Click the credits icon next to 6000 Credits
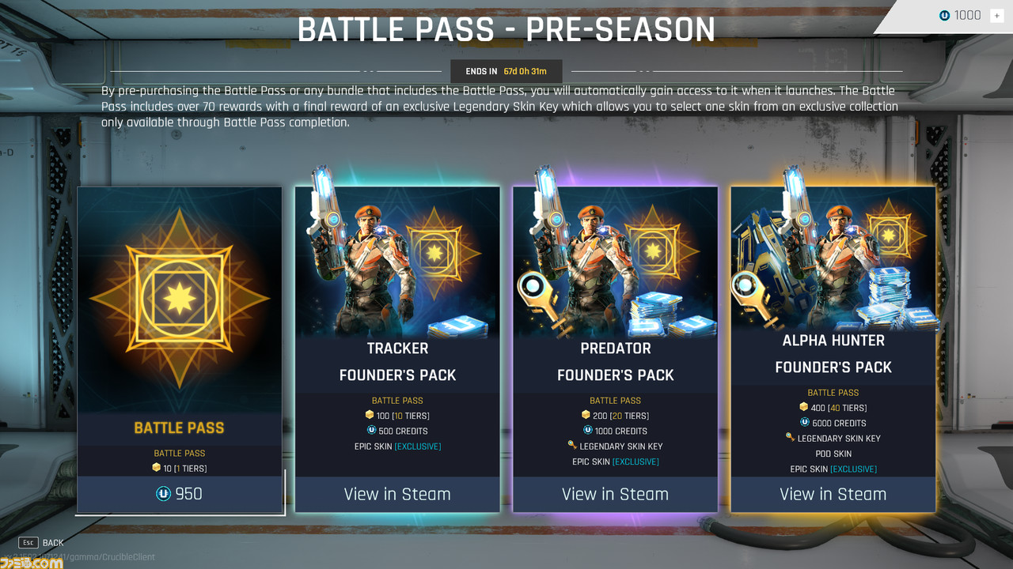 tap(805, 423)
